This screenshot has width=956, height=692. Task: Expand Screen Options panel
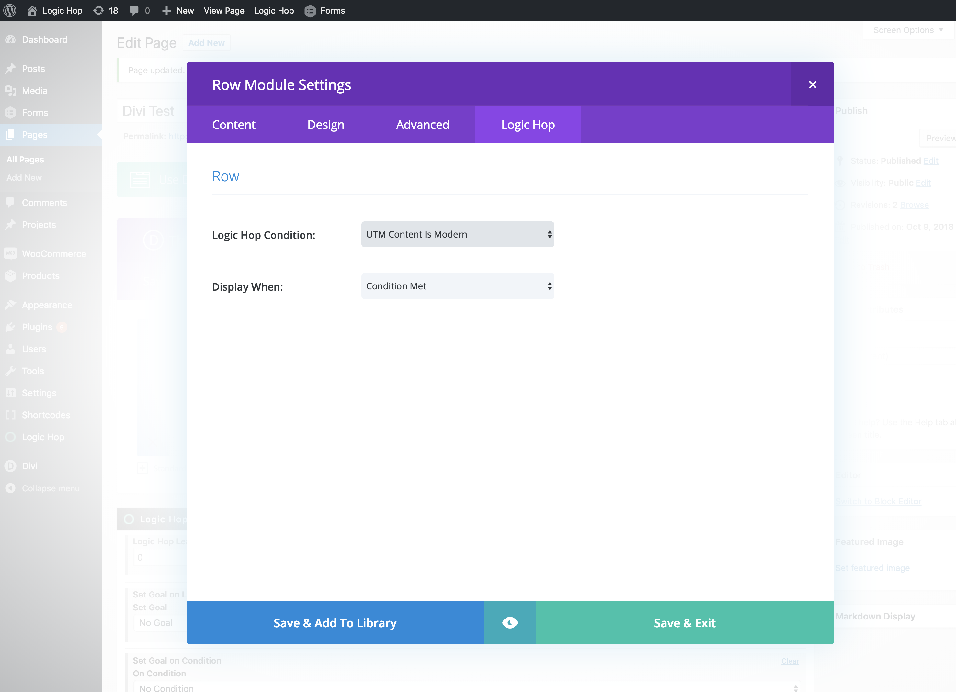908,30
